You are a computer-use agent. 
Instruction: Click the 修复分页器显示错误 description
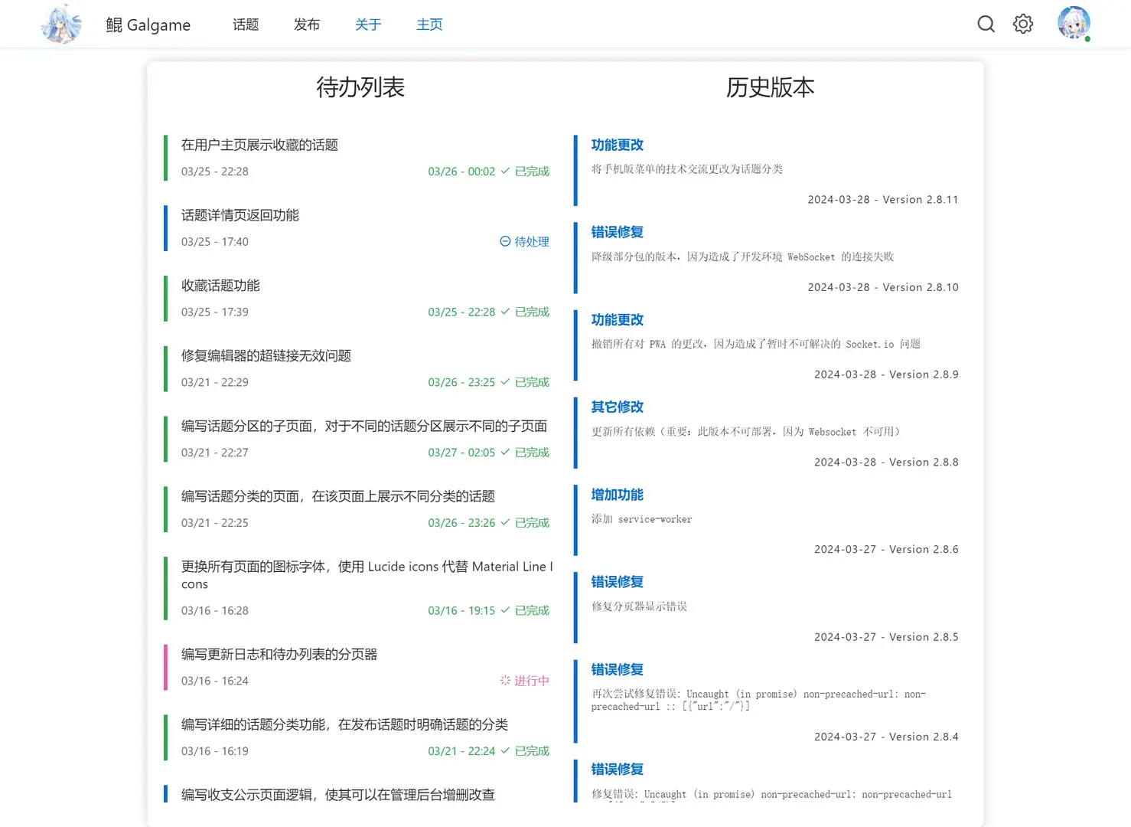tap(639, 606)
